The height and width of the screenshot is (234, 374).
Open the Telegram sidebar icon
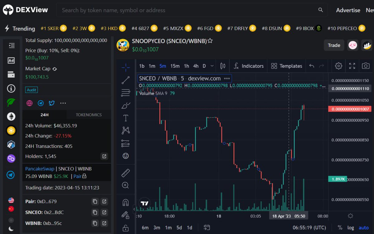pos(11,175)
